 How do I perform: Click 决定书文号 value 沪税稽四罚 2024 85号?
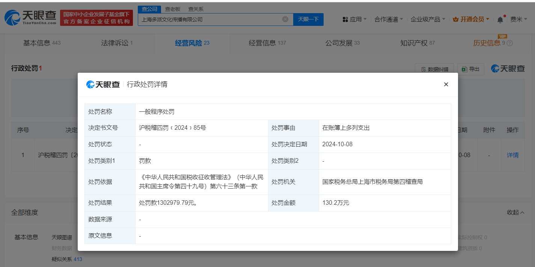[x=172, y=128]
